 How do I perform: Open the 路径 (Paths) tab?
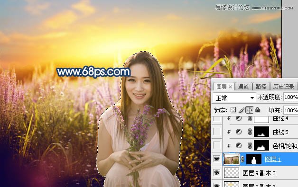click(261, 87)
